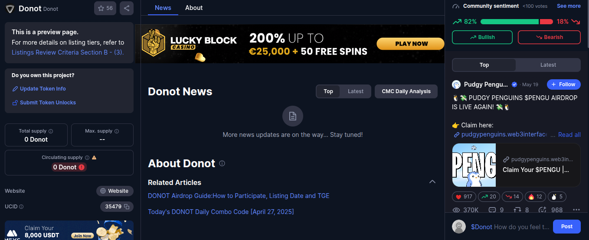Open CMC Daily Analysis
Image resolution: width=589 pixels, height=240 pixels.
pyautogui.click(x=406, y=91)
